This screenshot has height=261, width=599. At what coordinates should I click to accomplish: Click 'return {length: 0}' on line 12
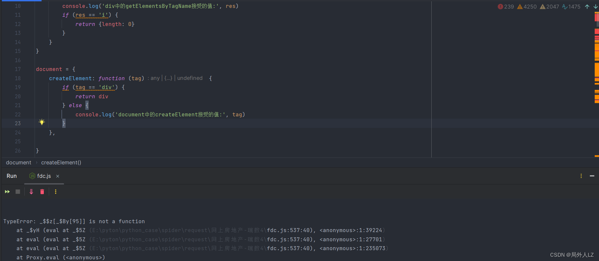[x=105, y=24]
